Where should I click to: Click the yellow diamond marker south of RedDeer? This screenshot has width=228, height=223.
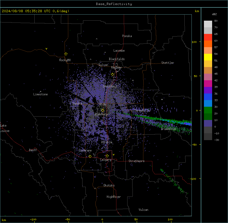pyautogui.click(x=112, y=74)
